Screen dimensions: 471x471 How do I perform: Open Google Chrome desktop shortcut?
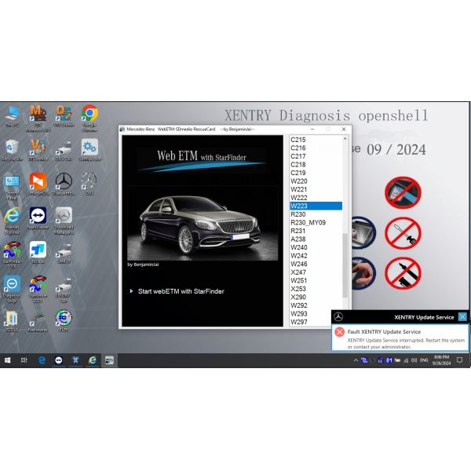[89, 115]
